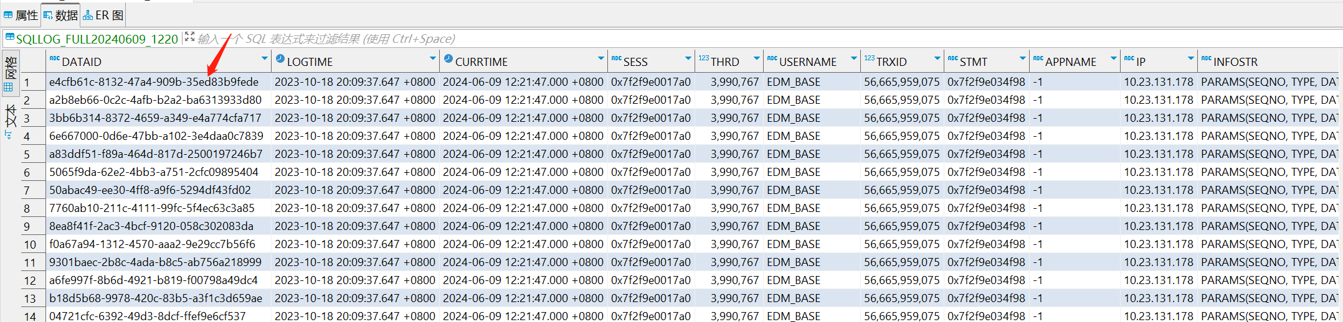
Task: Switch to the 数据 tab
Action: (60, 15)
